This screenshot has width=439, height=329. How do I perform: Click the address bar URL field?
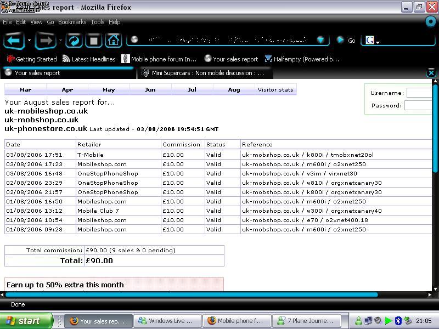tap(227, 40)
